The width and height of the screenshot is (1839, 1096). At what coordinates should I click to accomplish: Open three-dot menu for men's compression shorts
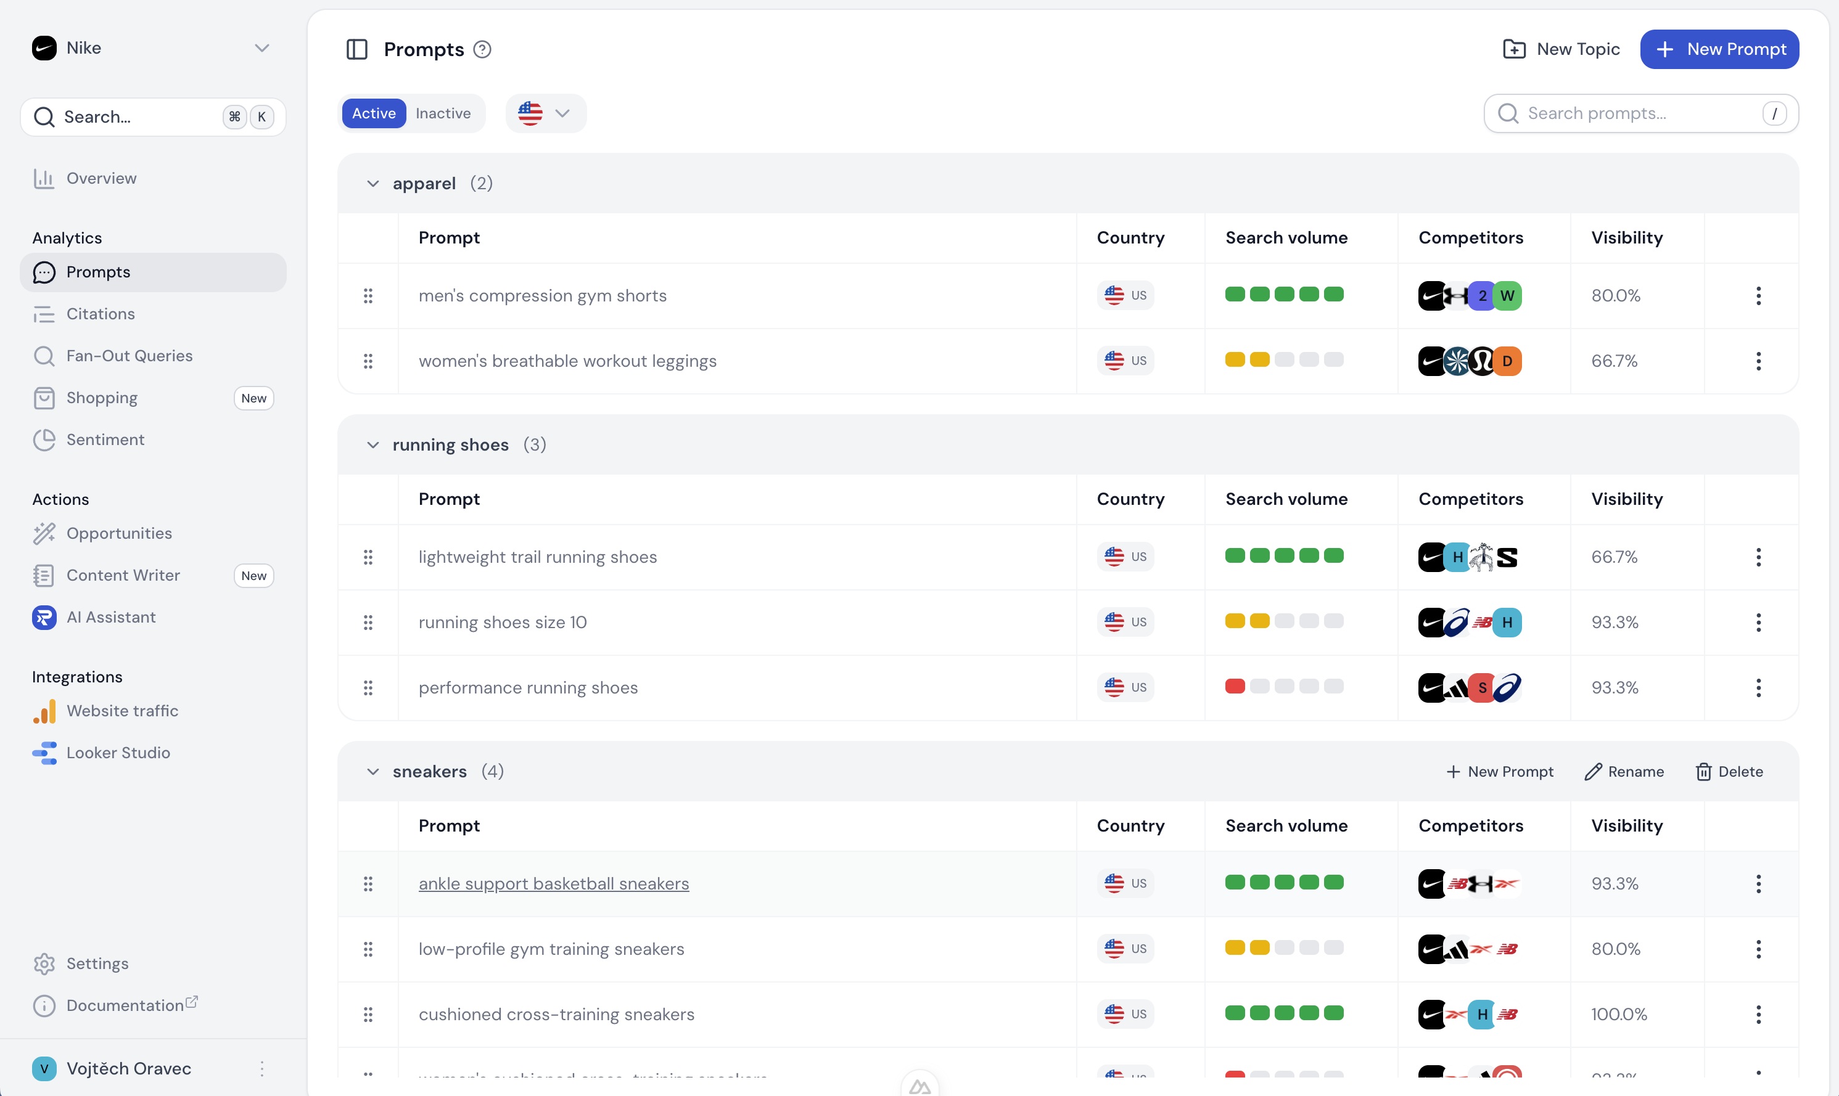pos(1758,295)
